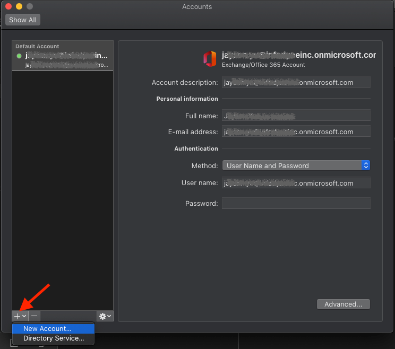Click the E-mail address field
The image size is (395, 349).
pyautogui.click(x=296, y=132)
